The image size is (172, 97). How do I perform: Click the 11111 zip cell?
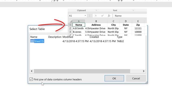coord(138,28)
